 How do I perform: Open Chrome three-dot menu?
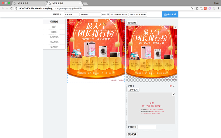coord(218,9)
